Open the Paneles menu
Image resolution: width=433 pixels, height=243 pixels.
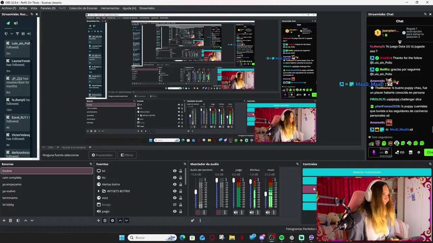48,8
